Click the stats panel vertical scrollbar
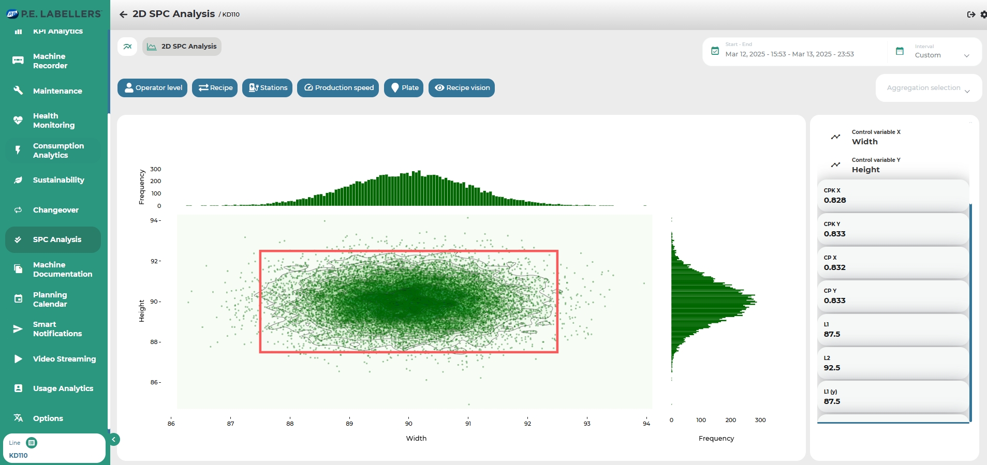 click(x=970, y=310)
